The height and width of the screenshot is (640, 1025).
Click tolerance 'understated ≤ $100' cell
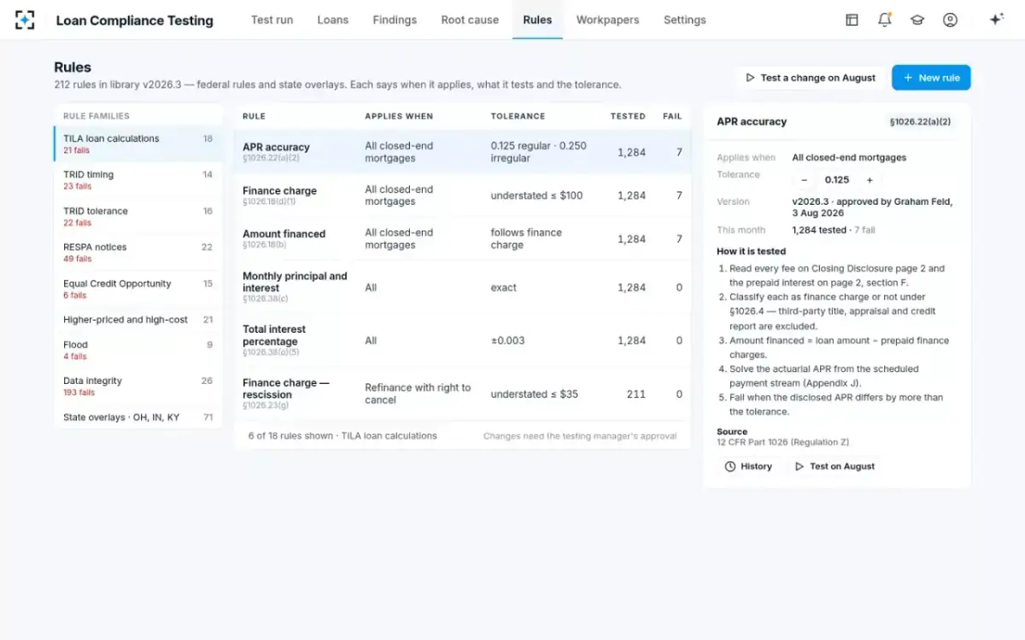[x=536, y=195]
